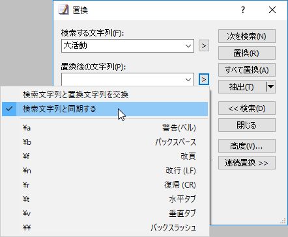288x237 pixels.
Task: Expand the 検索する文字列 history dropdown
Action: coord(188,46)
